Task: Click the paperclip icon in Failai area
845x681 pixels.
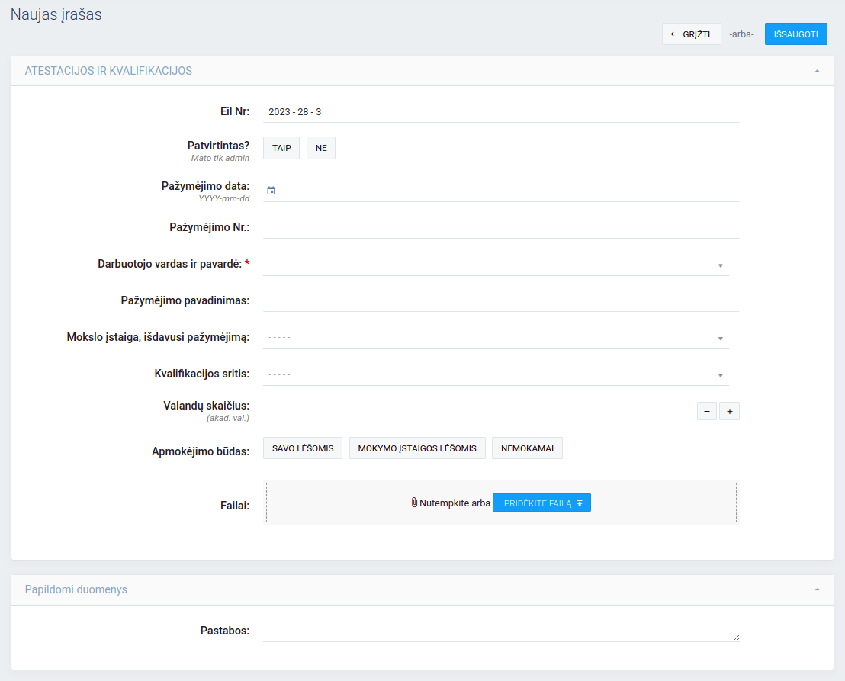Action: 414,503
